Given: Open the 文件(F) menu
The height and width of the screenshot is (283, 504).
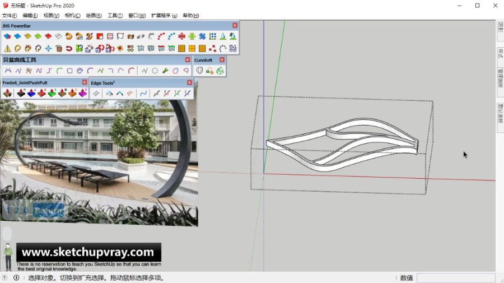Looking at the screenshot, I should click(10, 16).
